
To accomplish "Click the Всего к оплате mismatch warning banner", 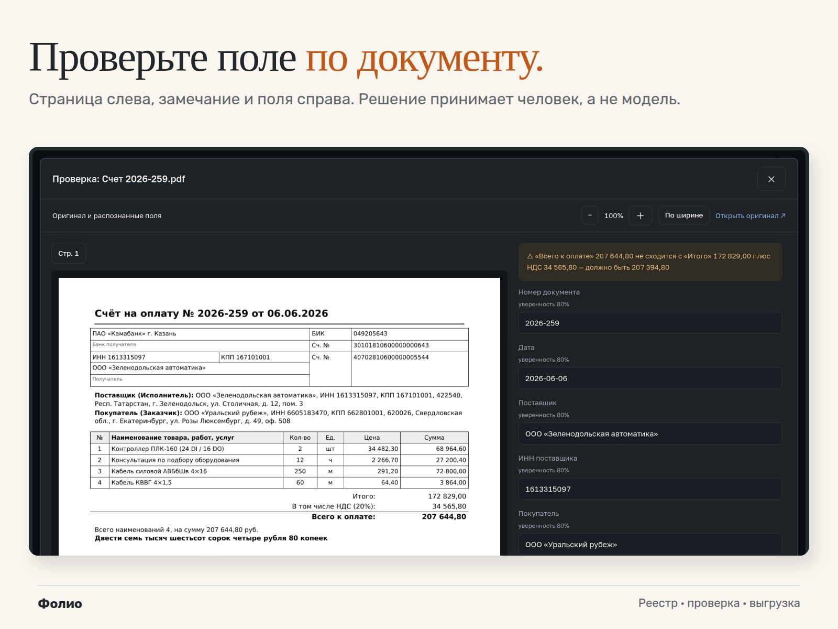I will [x=650, y=262].
